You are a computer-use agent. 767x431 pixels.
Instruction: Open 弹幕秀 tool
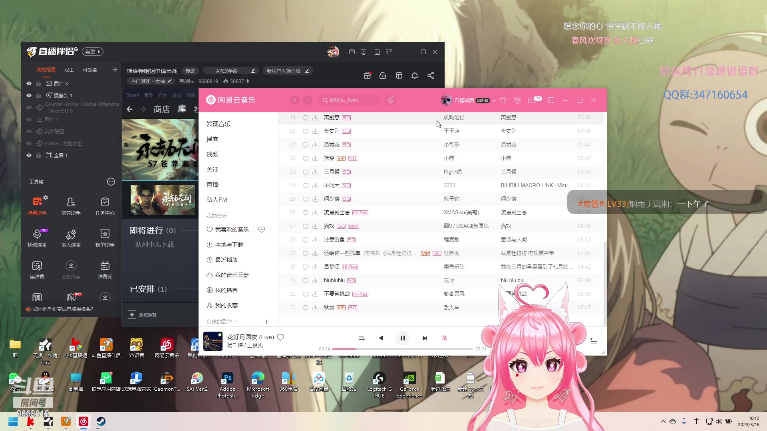click(x=105, y=270)
